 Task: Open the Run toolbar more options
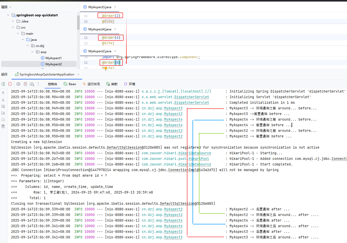[38, 84]
